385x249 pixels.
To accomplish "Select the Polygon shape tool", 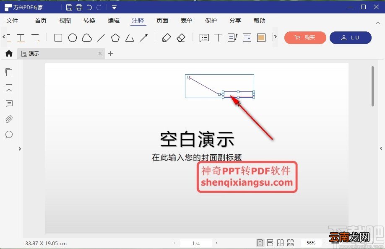I will click(x=115, y=38).
